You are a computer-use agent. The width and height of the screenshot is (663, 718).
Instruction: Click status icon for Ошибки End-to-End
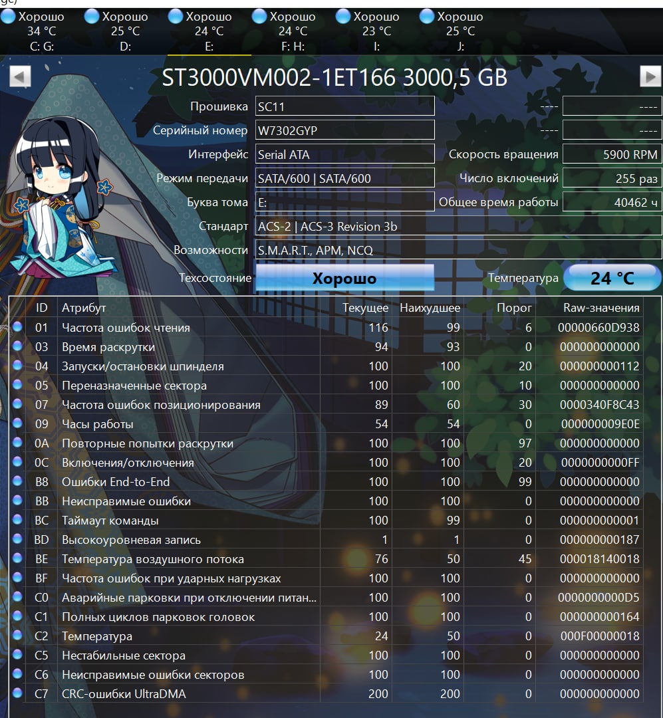[17, 481]
